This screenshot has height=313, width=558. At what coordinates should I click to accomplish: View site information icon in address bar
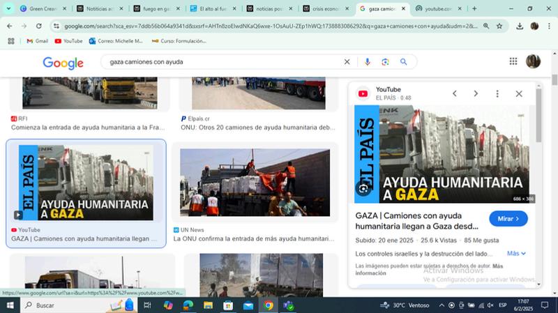pos(56,26)
